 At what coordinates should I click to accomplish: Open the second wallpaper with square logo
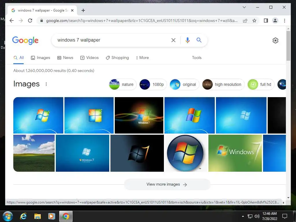(89, 115)
